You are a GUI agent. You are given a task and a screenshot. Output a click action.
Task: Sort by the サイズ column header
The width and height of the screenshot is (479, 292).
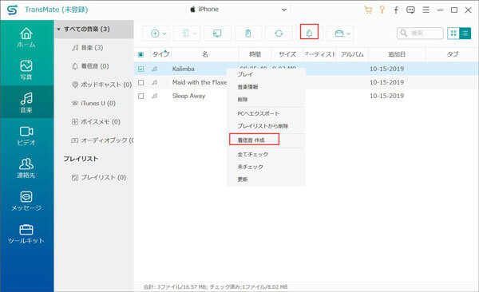tap(287, 54)
